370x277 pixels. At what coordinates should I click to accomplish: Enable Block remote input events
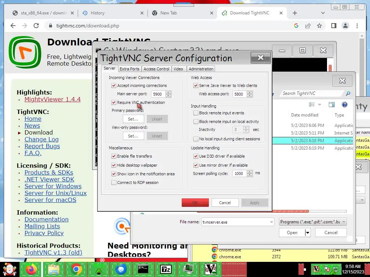(x=195, y=113)
